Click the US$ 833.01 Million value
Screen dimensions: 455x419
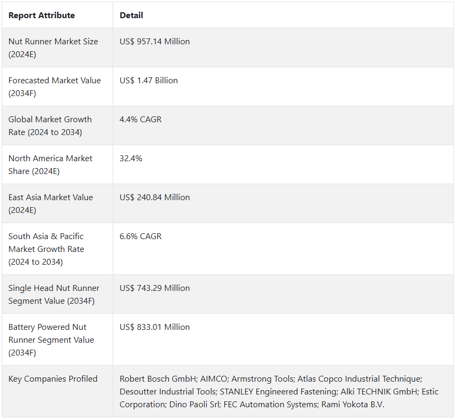coord(155,327)
